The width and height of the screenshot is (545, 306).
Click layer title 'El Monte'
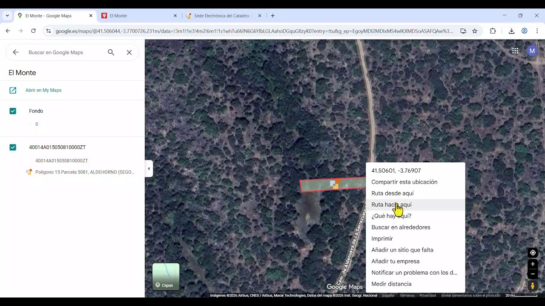pyautogui.click(x=22, y=73)
